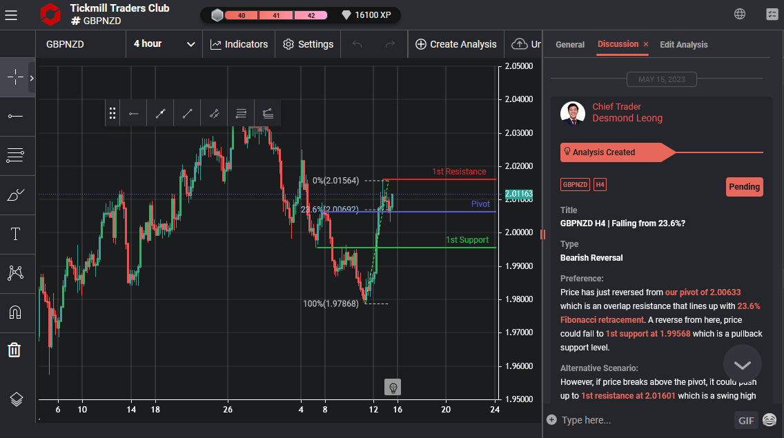Click the H4 timeframe badge

[600, 184]
